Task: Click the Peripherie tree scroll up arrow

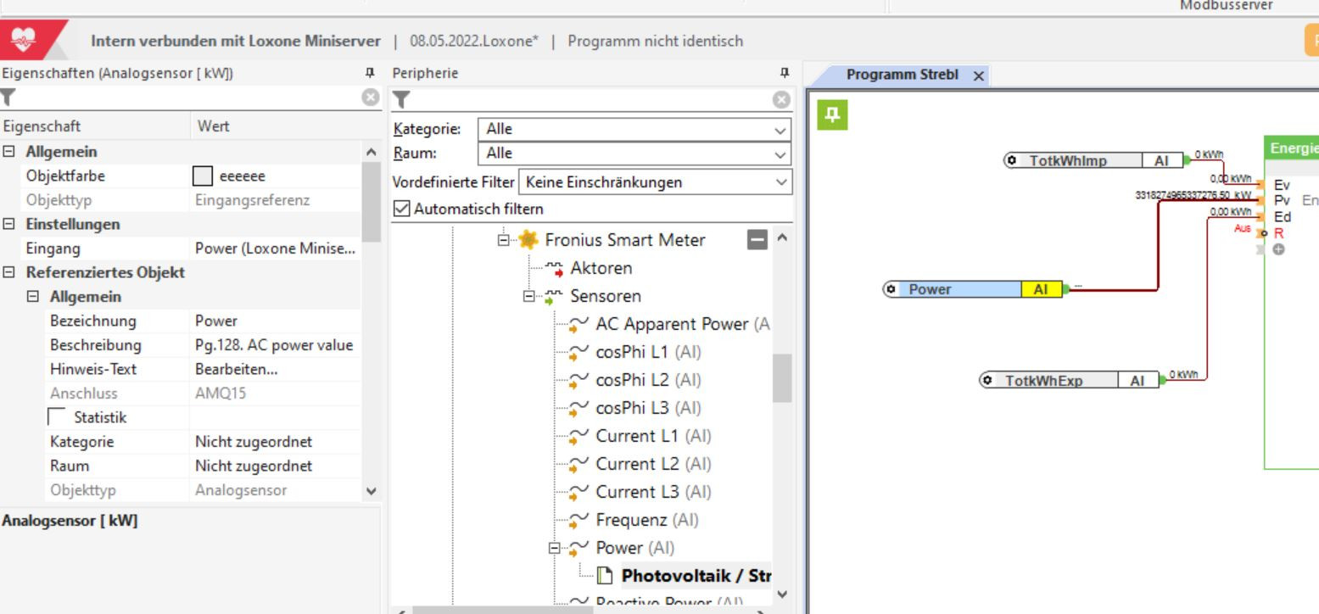Action: tap(781, 238)
